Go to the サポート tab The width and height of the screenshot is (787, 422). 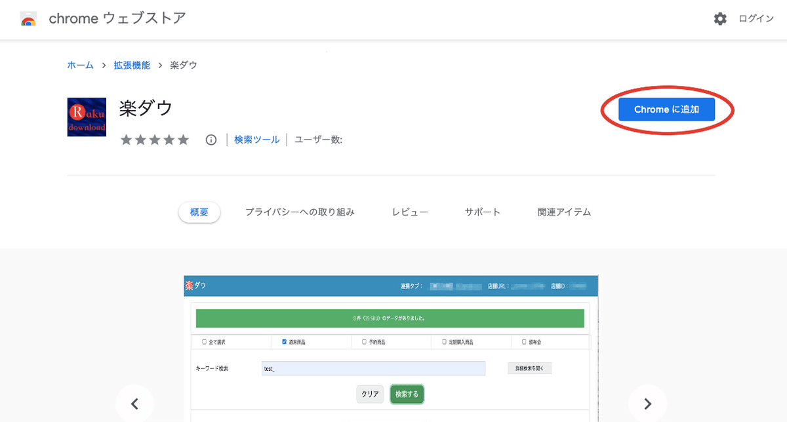(483, 212)
